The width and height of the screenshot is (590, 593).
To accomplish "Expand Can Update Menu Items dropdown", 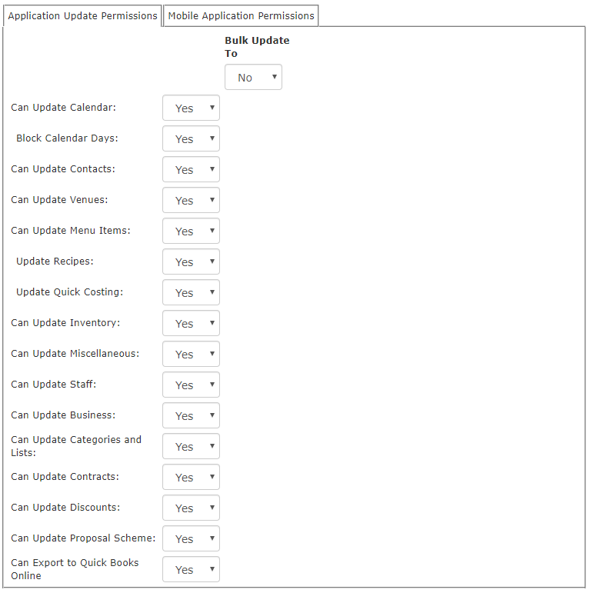I will (191, 231).
